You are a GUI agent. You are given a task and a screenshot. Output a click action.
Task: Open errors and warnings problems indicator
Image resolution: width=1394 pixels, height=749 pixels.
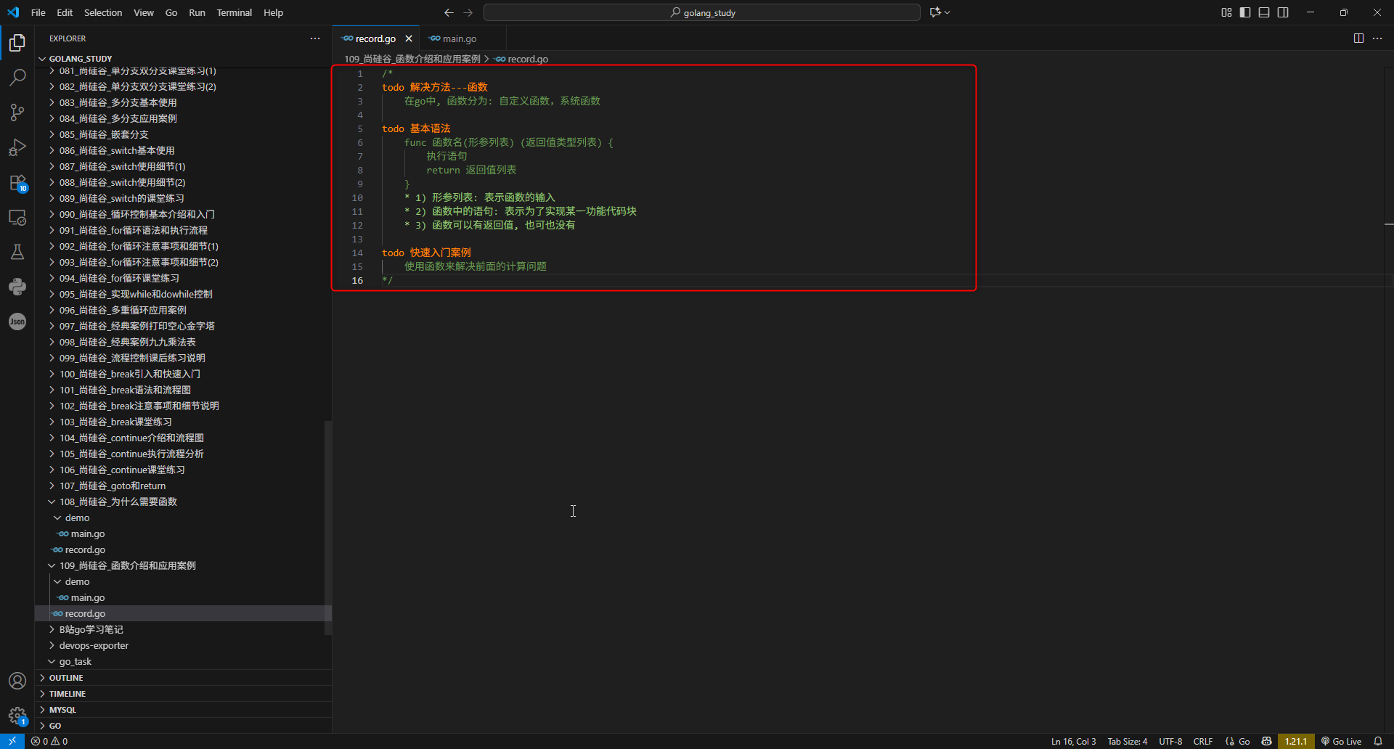point(49,741)
